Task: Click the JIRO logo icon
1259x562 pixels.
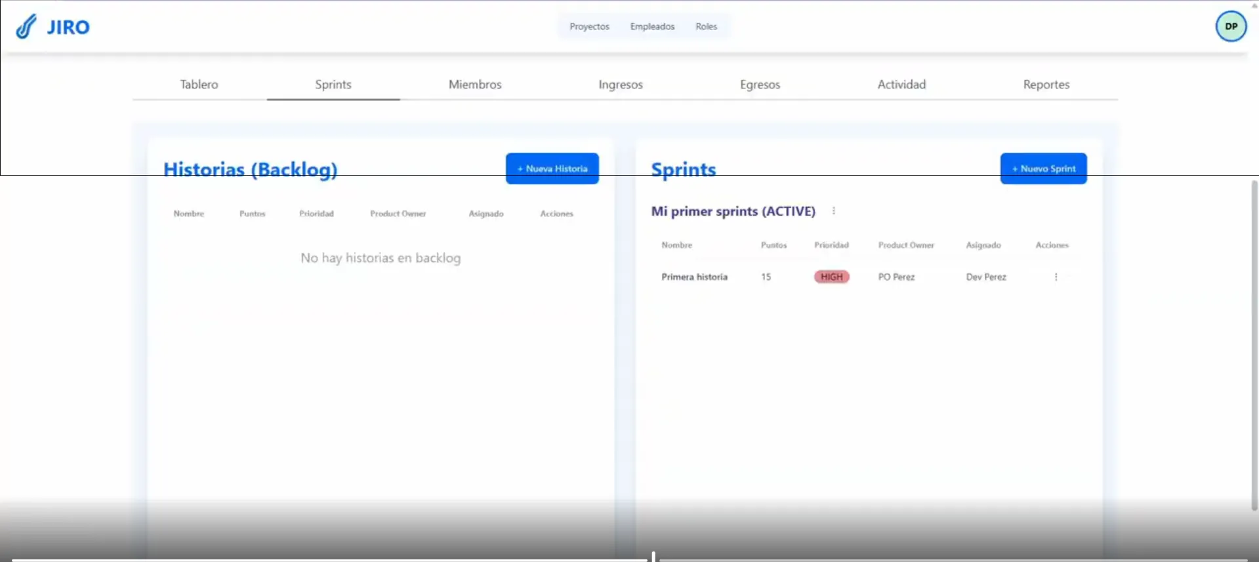Action: coord(26,27)
